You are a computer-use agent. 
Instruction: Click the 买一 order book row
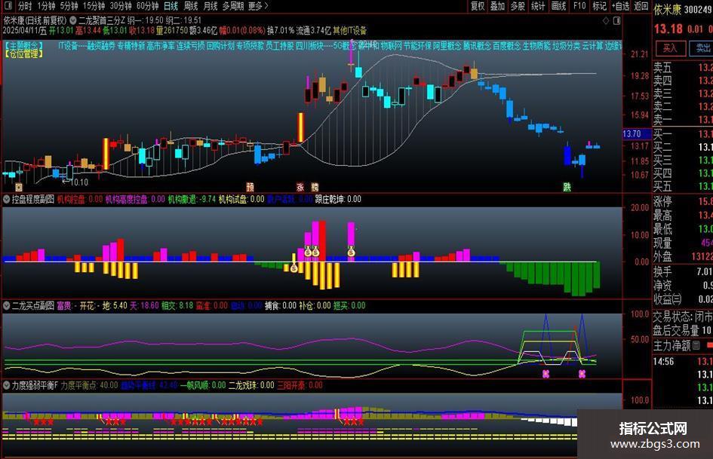(683, 134)
